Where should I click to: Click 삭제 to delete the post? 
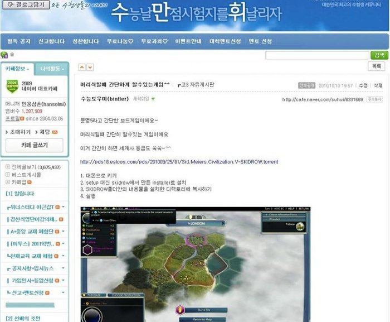click(378, 85)
